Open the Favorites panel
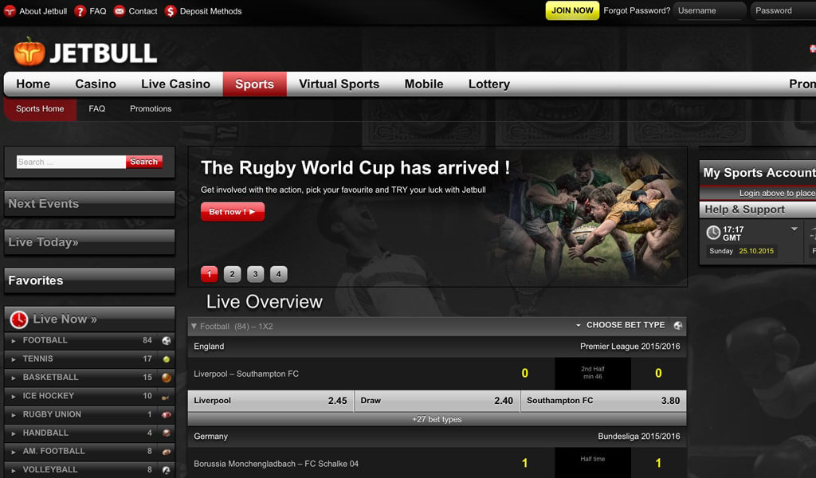816x478 pixels. tap(89, 280)
